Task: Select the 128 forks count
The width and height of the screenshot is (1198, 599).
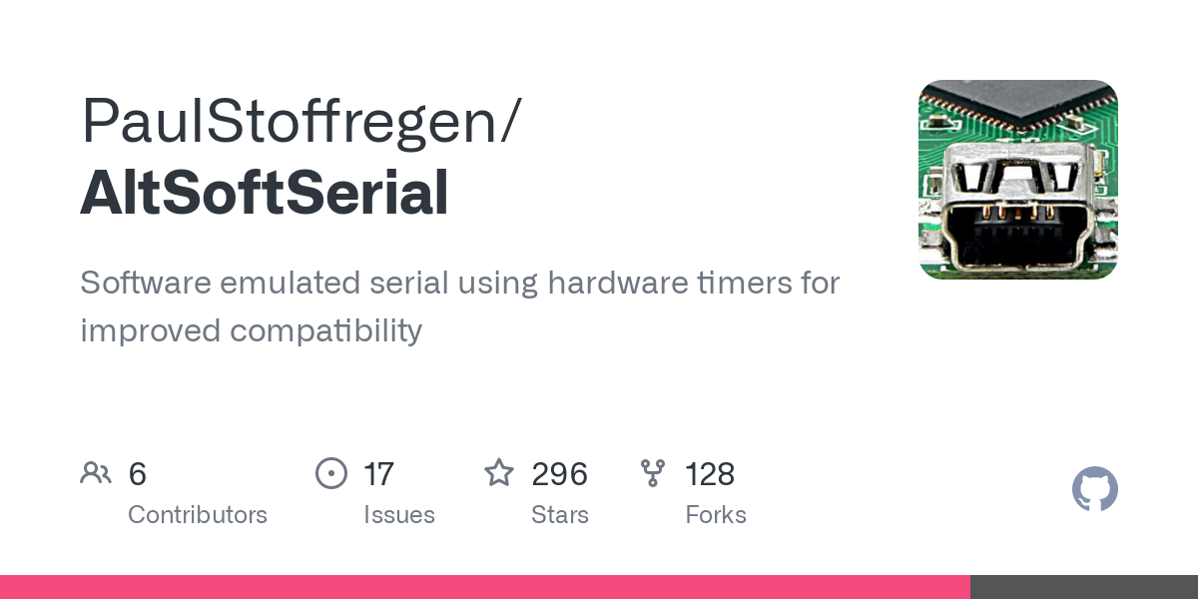Action: coord(710,474)
